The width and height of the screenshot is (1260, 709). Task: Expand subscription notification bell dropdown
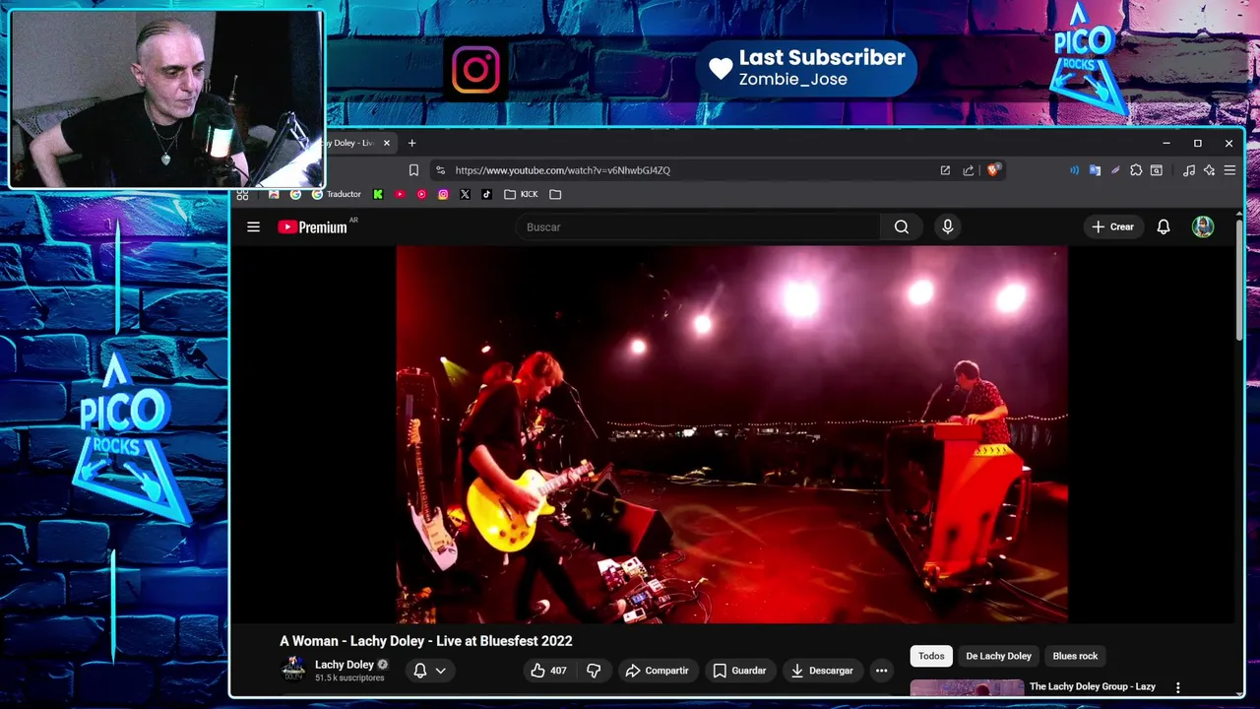(x=429, y=671)
